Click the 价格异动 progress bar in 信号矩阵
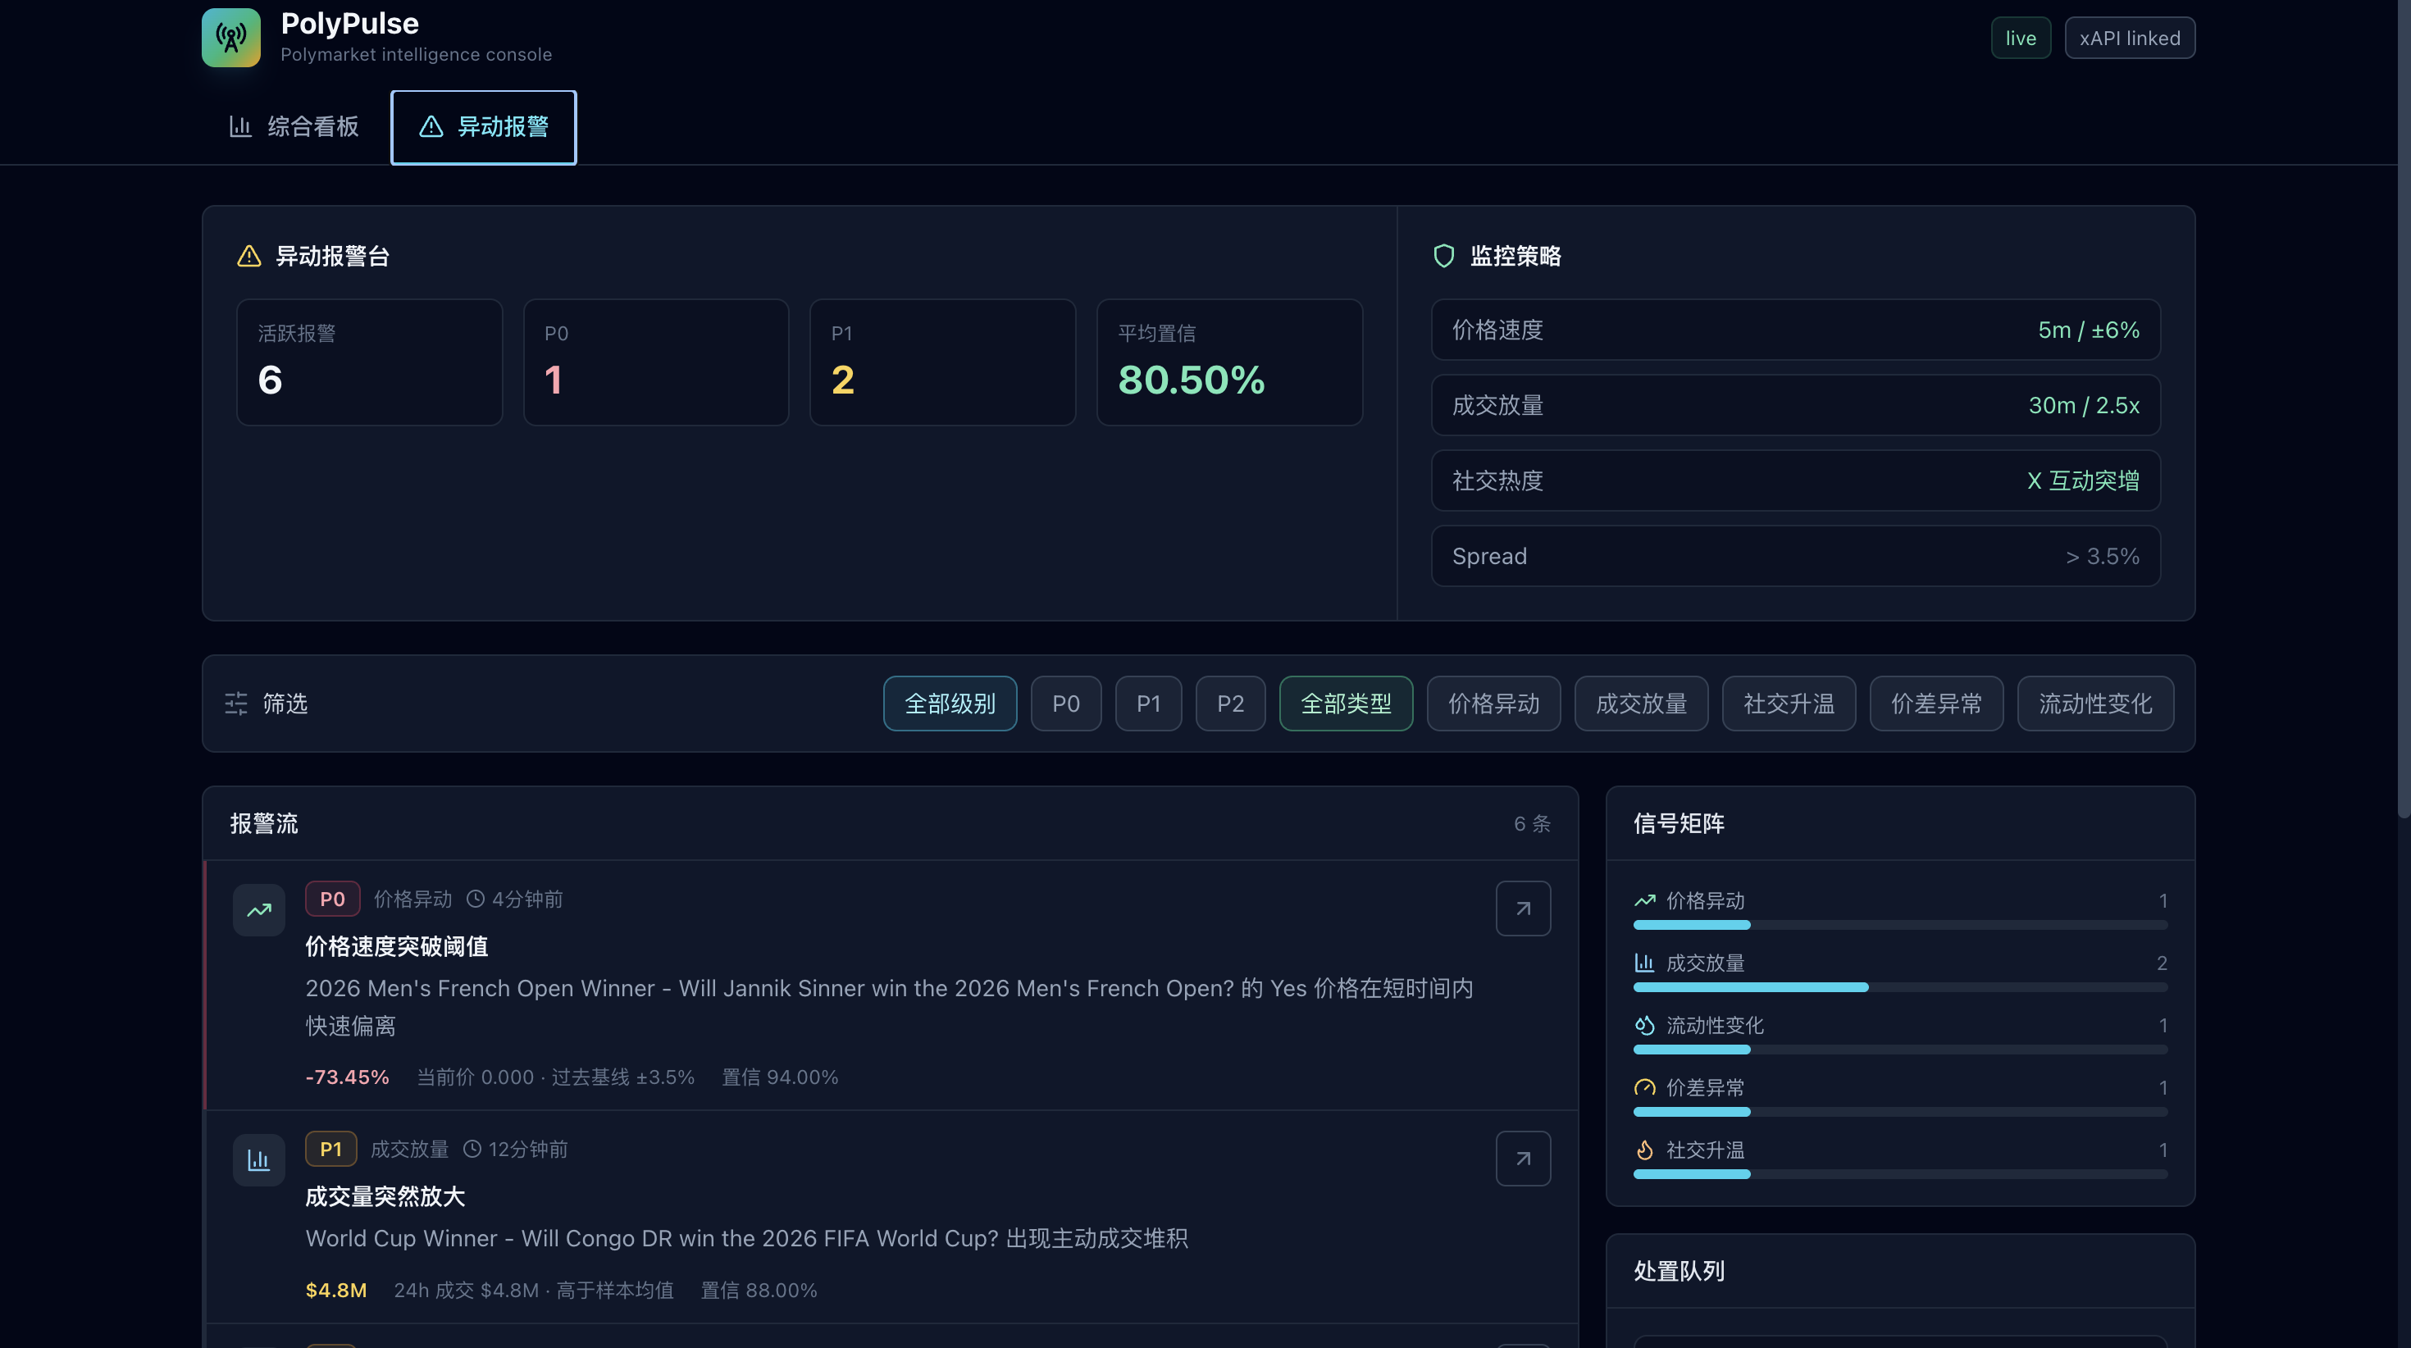 (1900, 925)
